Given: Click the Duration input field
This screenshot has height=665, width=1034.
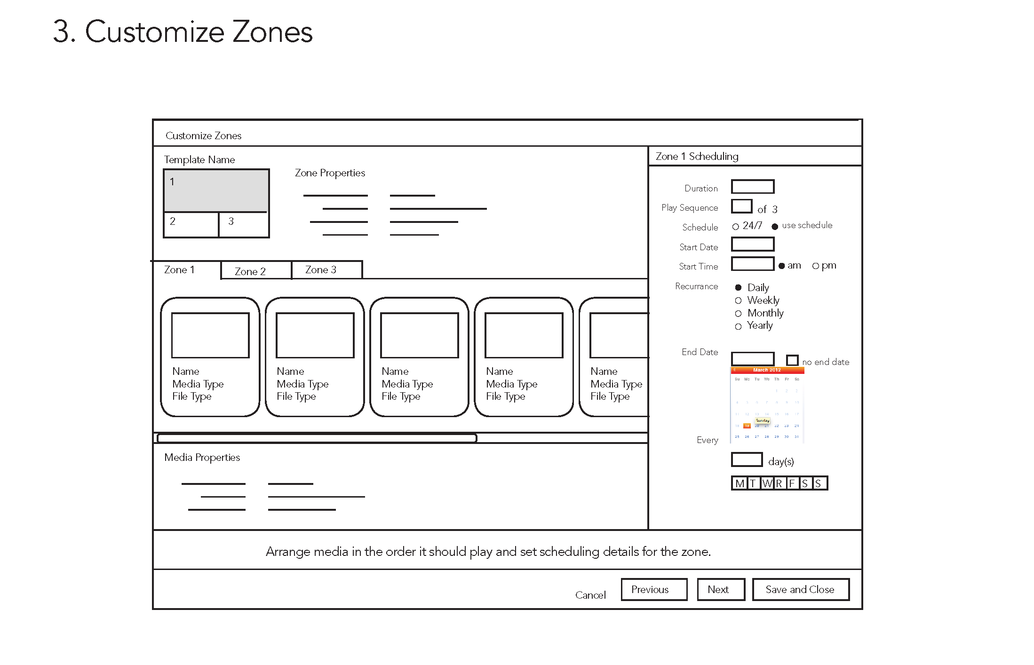Looking at the screenshot, I should point(753,187).
